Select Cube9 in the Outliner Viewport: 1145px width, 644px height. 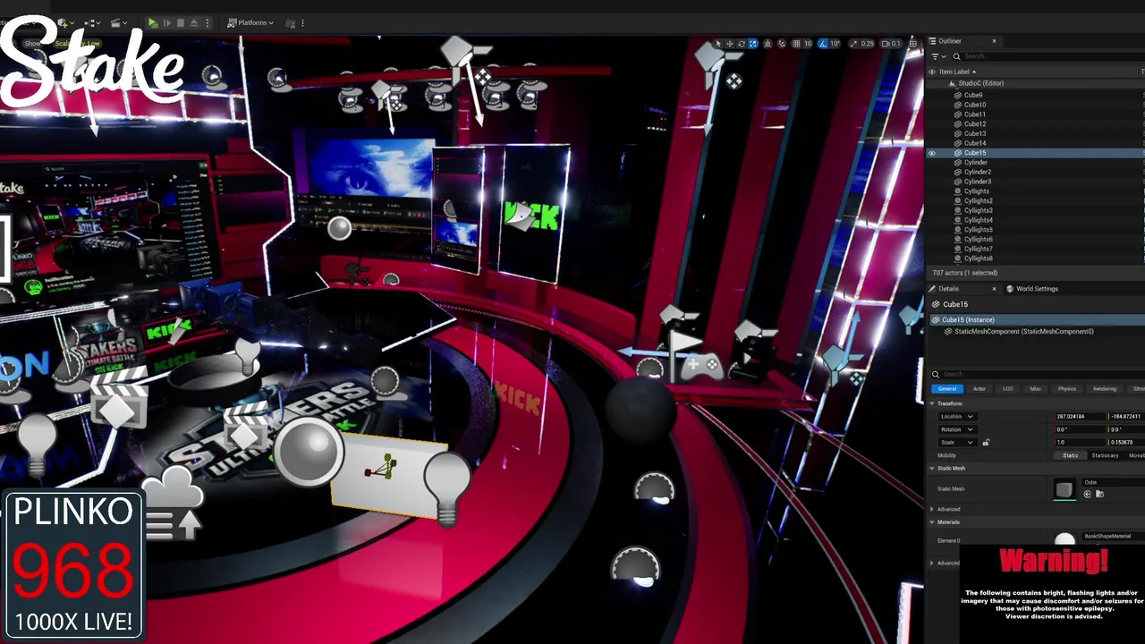tap(973, 95)
